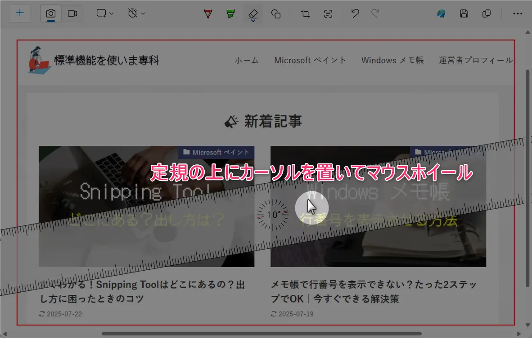Select the Eraser tool

pyautogui.click(x=253, y=14)
